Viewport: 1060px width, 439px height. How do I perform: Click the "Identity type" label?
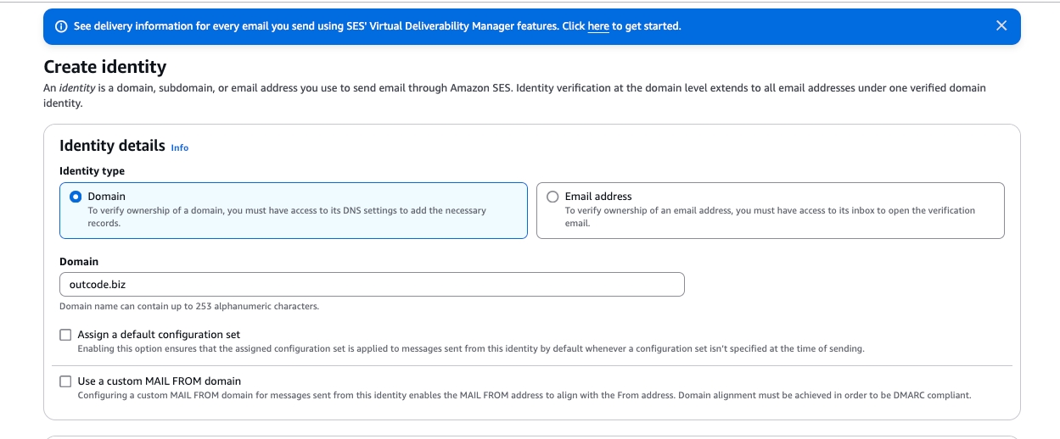(x=92, y=171)
